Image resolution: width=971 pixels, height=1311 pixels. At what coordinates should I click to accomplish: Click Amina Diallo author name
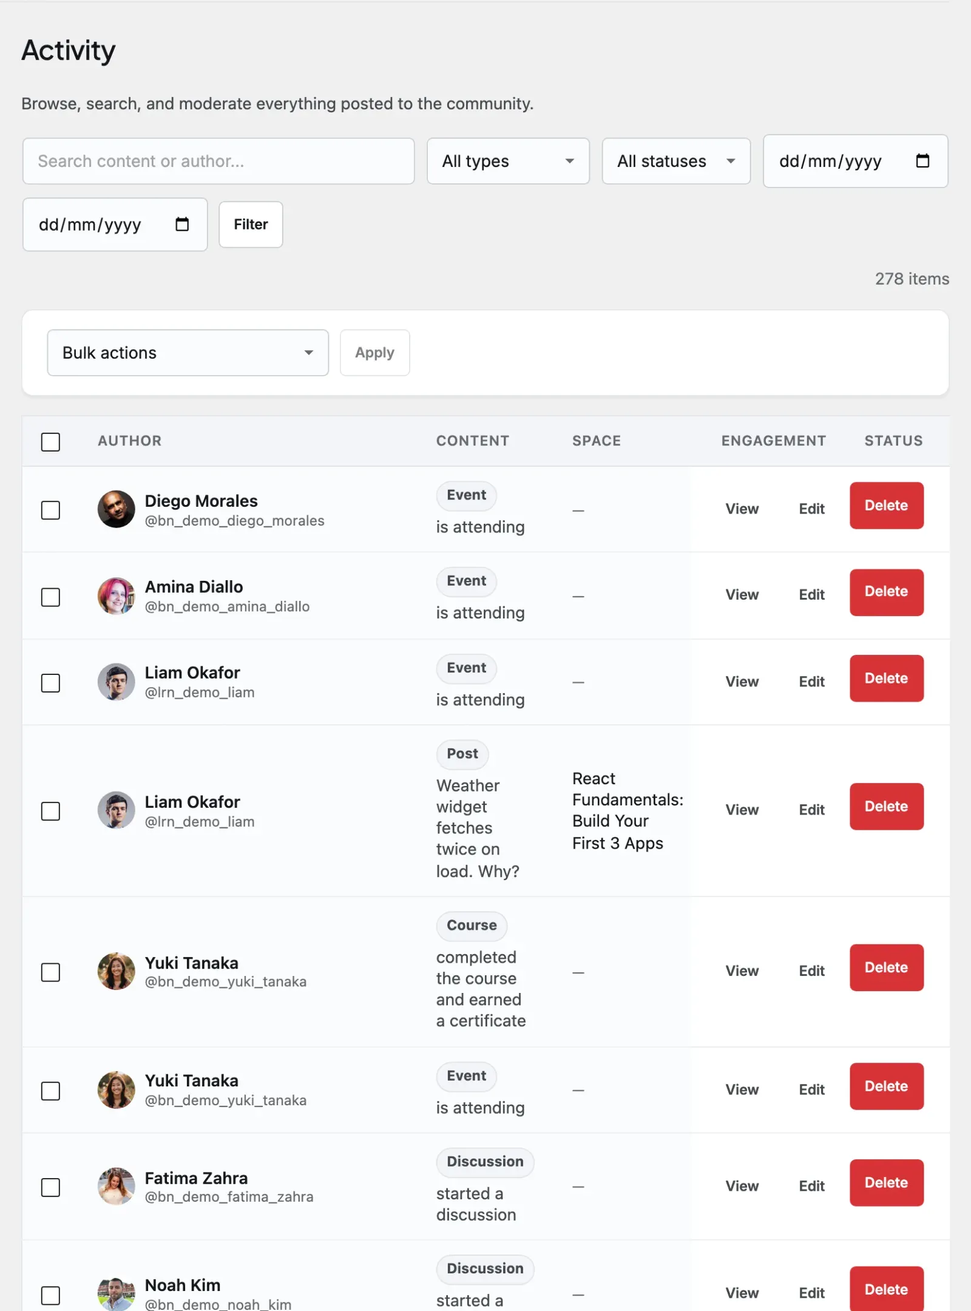point(194,587)
